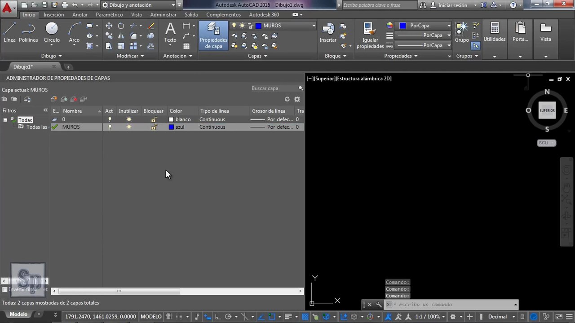Sort layers by Nombre column header
The image size is (575, 323).
[81, 111]
